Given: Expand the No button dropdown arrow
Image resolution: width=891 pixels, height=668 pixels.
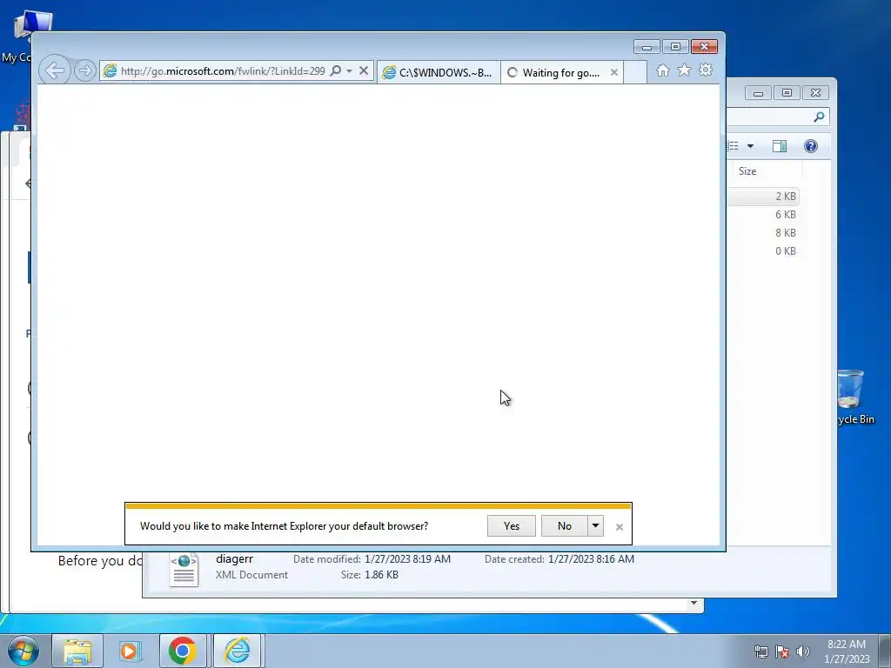Looking at the screenshot, I should [595, 526].
